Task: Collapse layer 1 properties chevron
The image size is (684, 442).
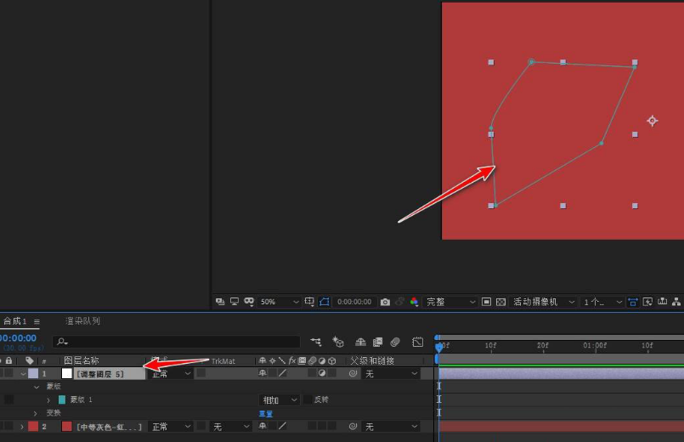Action: click(x=23, y=374)
